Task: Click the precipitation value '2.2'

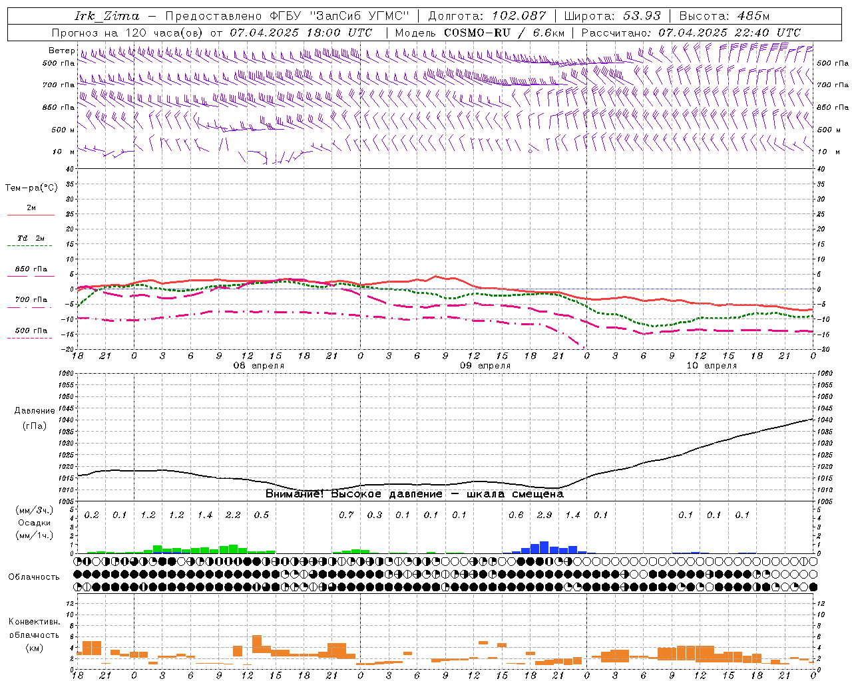Action: 233,515
